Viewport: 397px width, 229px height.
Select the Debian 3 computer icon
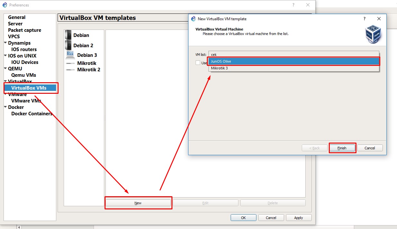(x=70, y=55)
